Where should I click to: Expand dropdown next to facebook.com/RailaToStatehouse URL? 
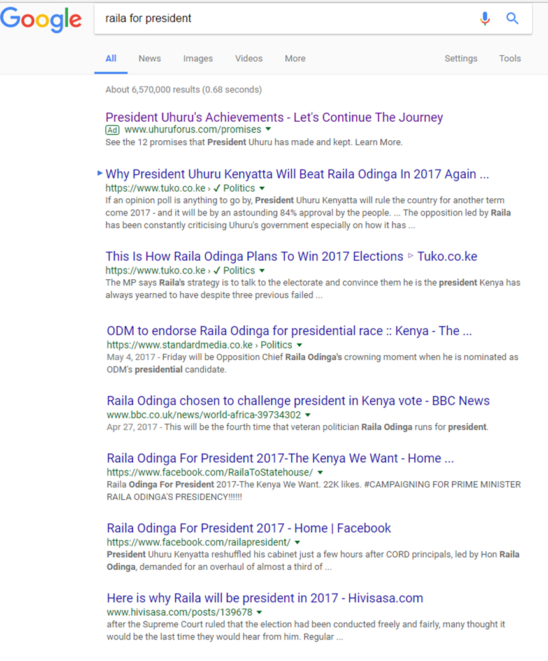point(320,472)
